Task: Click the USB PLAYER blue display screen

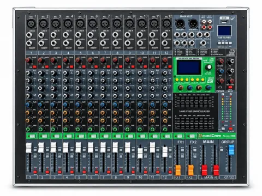Action: pos(224,30)
